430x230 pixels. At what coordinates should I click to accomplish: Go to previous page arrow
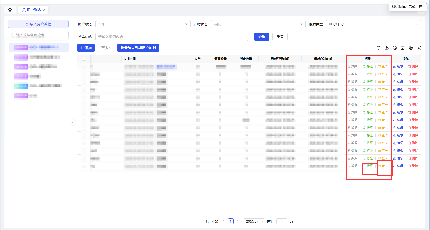223,221
